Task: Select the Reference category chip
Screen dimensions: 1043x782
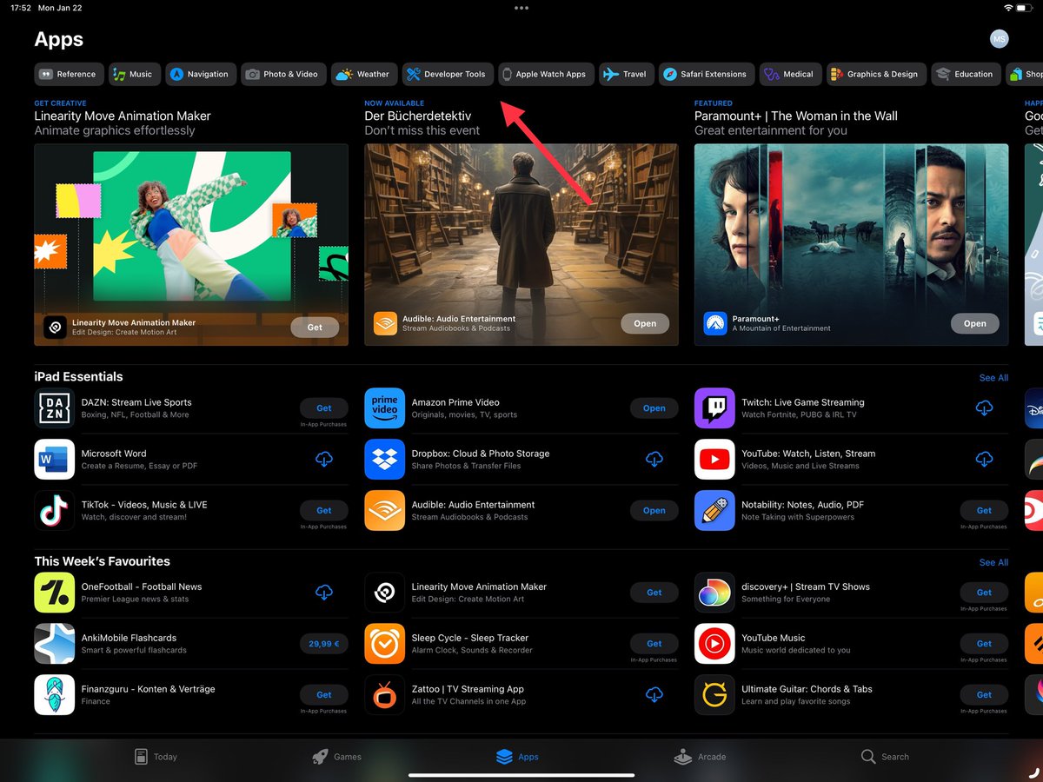Action: coord(69,74)
